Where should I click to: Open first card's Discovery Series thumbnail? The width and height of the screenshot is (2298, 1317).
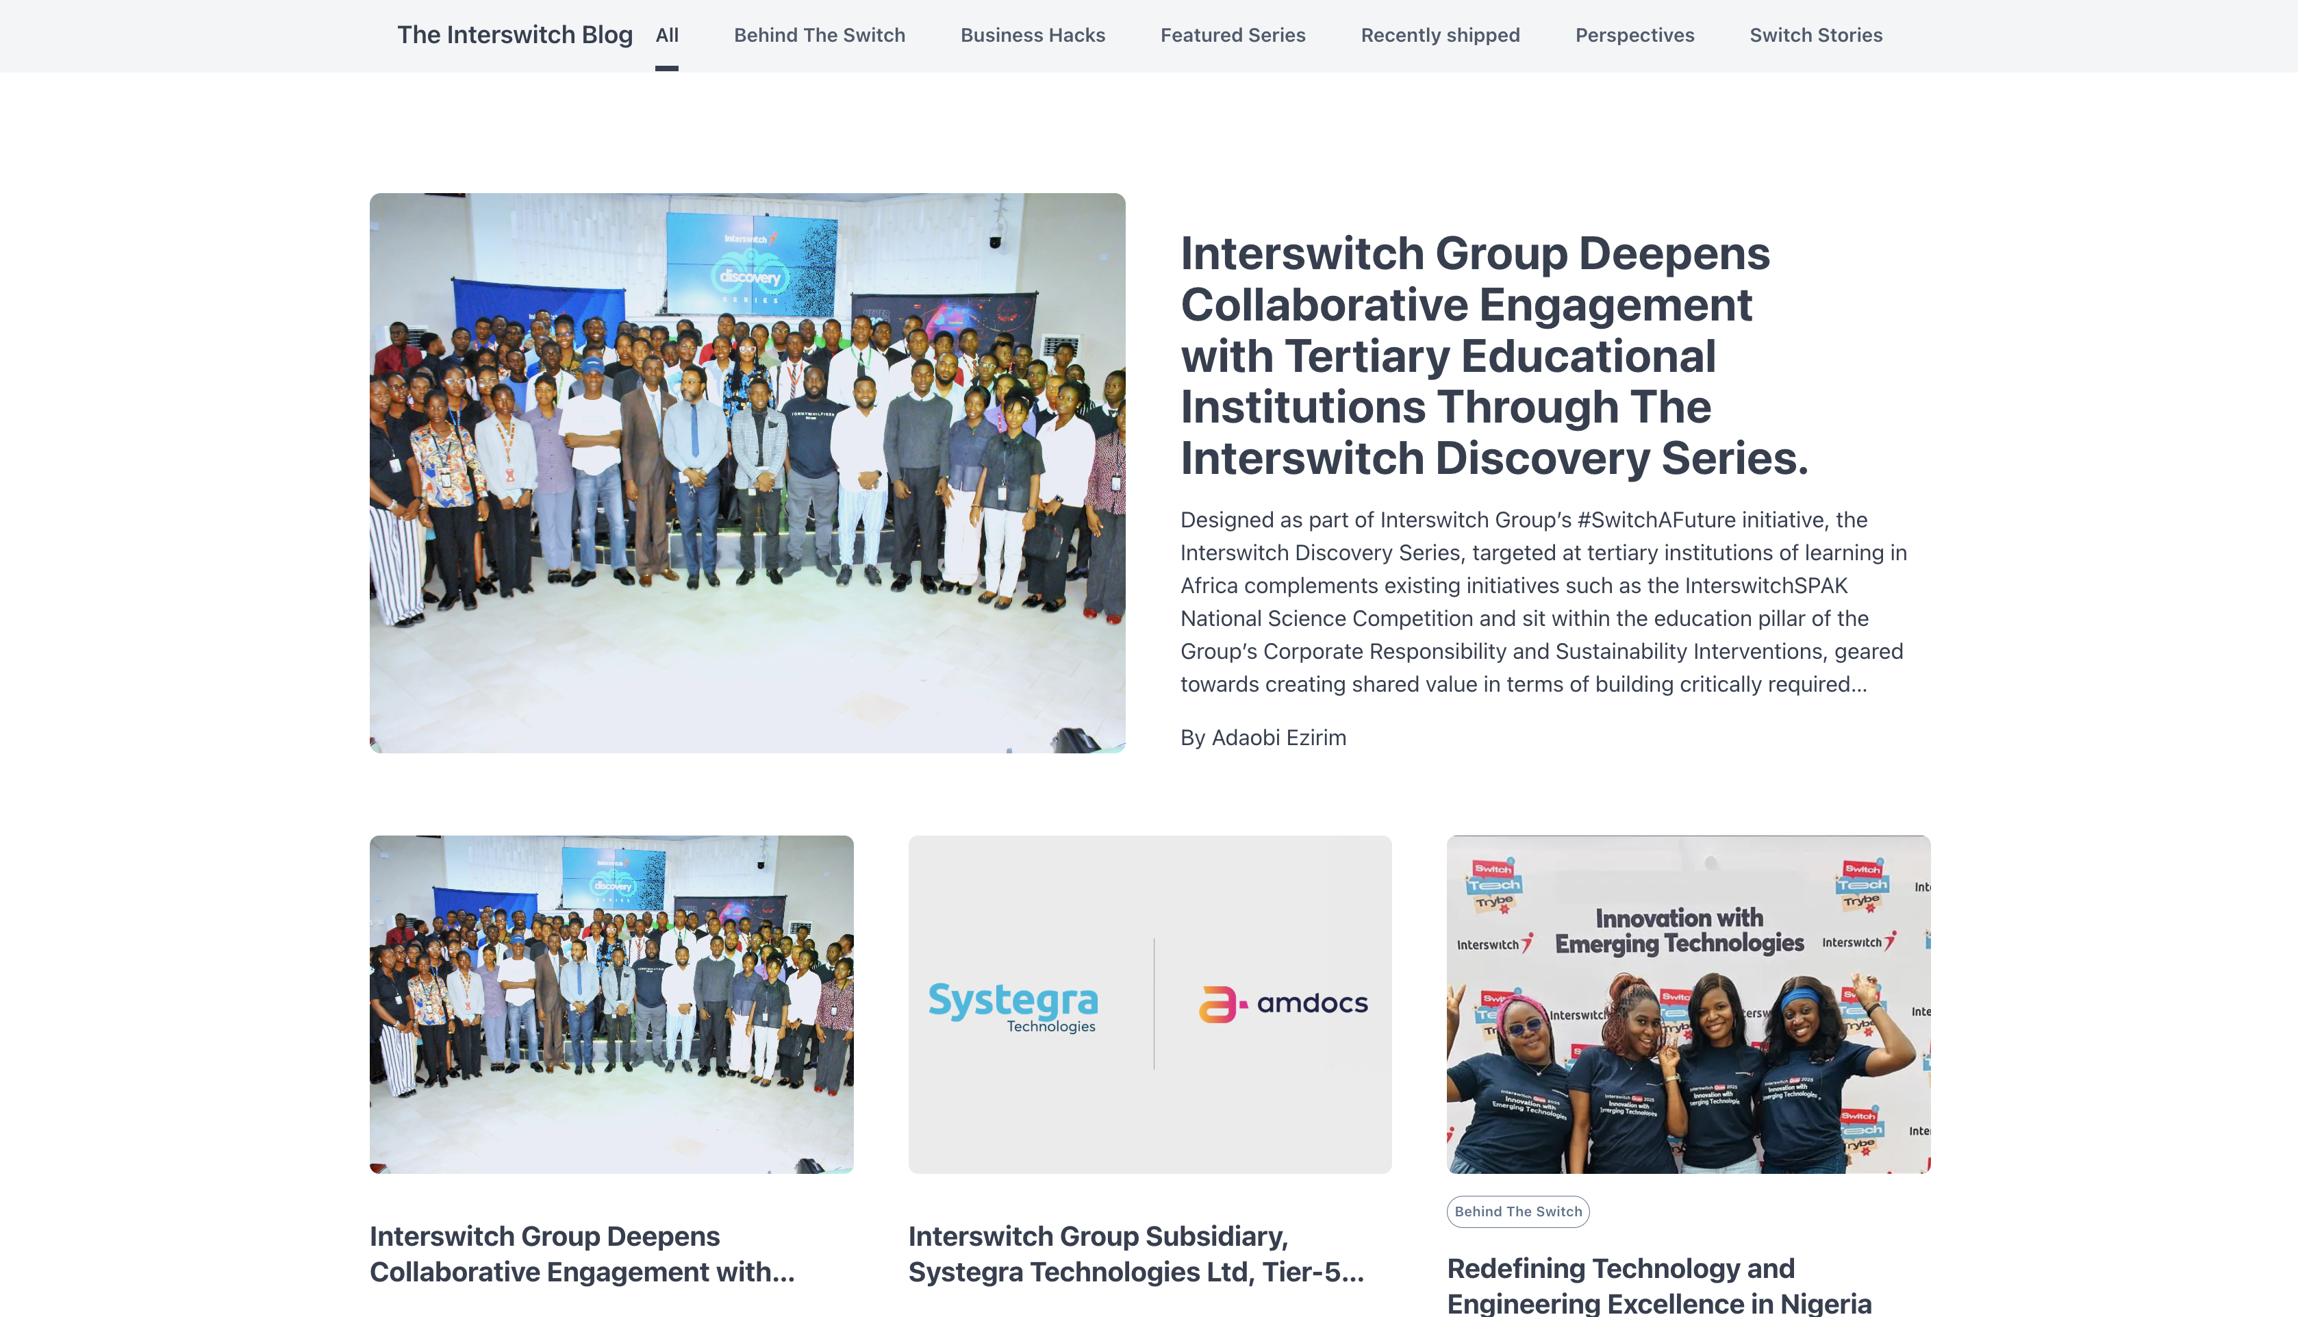(x=611, y=1004)
